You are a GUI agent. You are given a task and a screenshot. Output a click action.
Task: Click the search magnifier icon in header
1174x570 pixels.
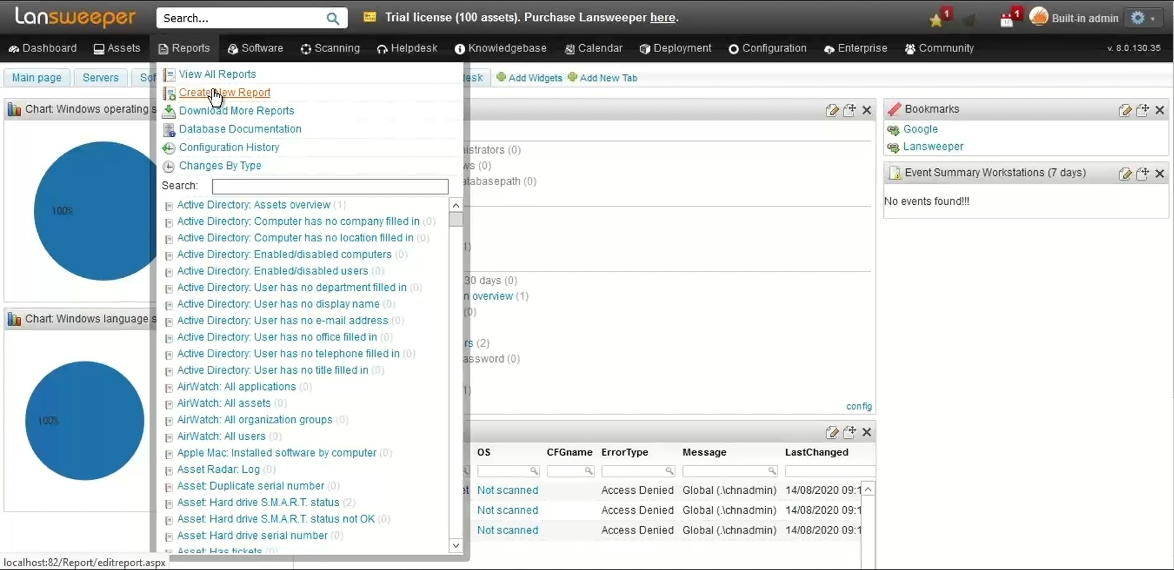pyautogui.click(x=333, y=19)
